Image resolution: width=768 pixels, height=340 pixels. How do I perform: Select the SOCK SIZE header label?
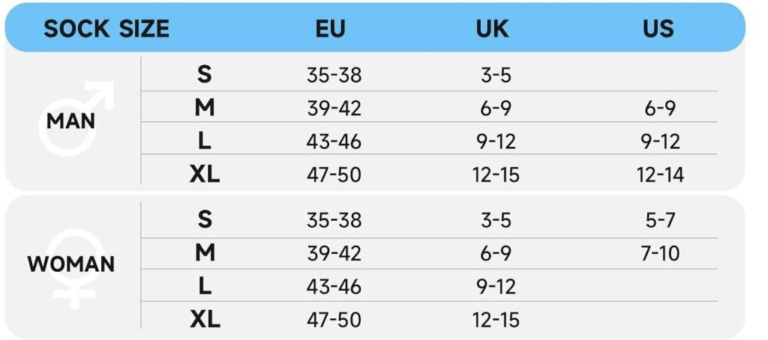[106, 28]
